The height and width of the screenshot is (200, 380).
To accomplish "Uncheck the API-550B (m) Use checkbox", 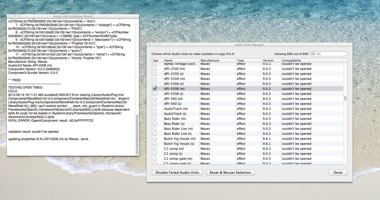I will click(155, 89).
